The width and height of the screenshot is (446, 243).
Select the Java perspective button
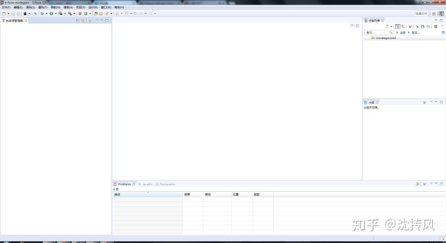coord(441,14)
